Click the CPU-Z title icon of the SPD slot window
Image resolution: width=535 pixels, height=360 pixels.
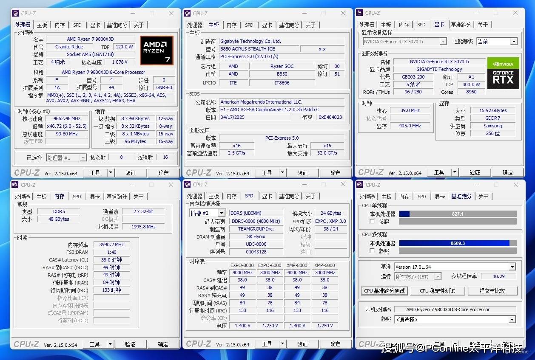[x=188, y=185]
